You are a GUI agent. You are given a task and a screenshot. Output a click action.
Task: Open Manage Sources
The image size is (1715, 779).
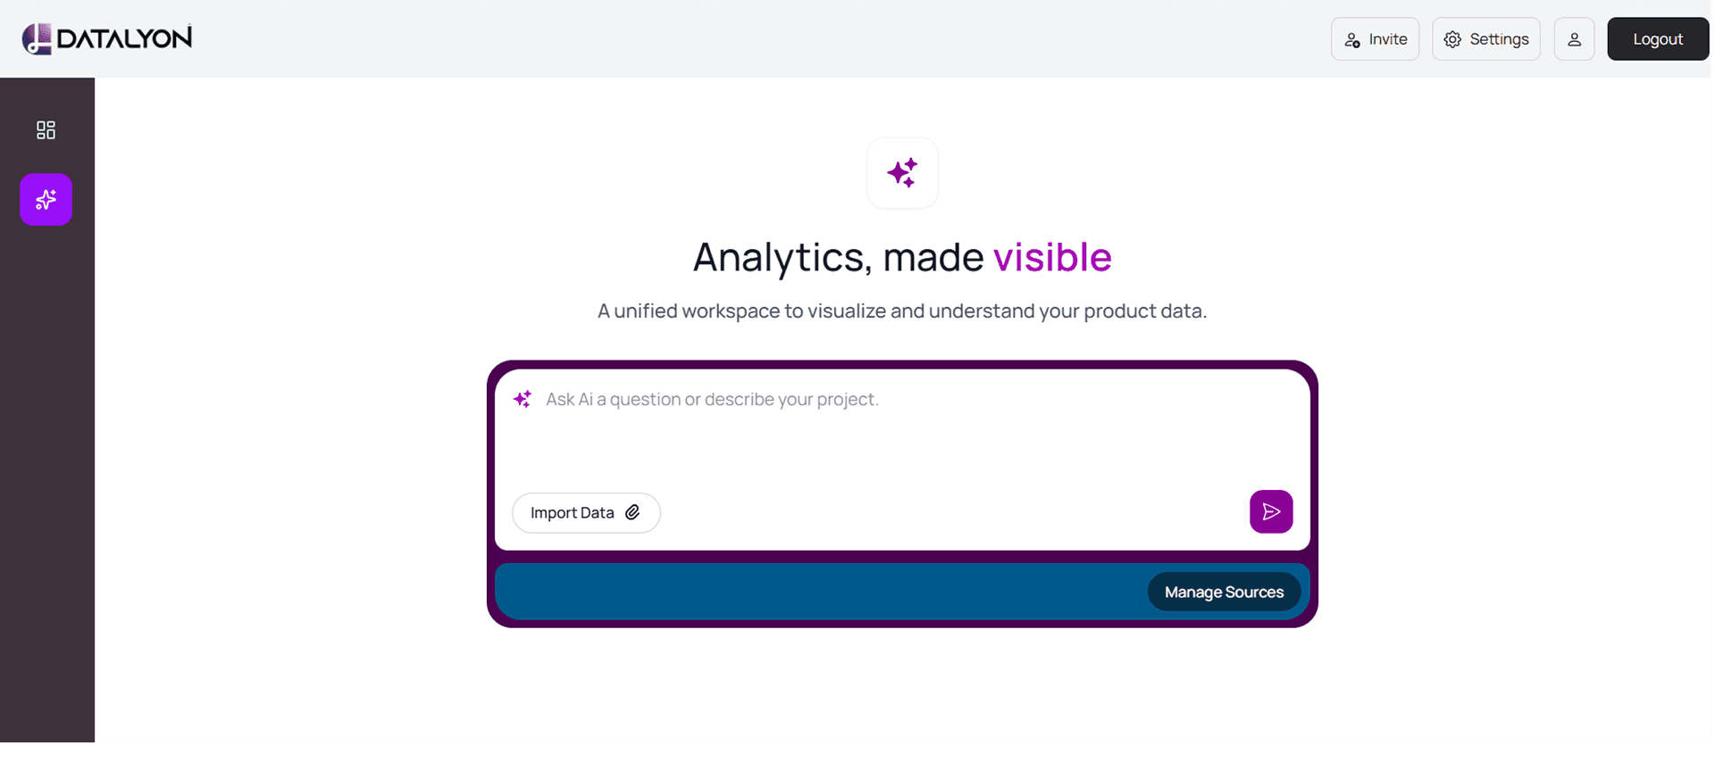tap(1224, 592)
